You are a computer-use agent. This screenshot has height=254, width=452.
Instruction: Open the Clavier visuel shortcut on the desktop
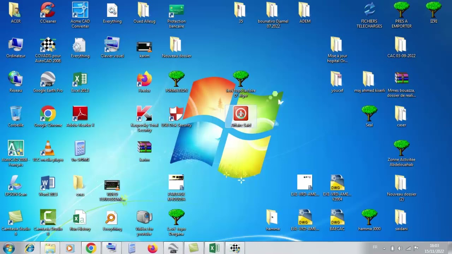click(x=112, y=48)
